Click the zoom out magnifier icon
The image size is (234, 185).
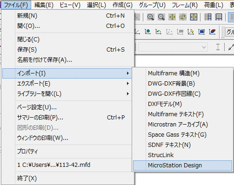click(161, 17)
